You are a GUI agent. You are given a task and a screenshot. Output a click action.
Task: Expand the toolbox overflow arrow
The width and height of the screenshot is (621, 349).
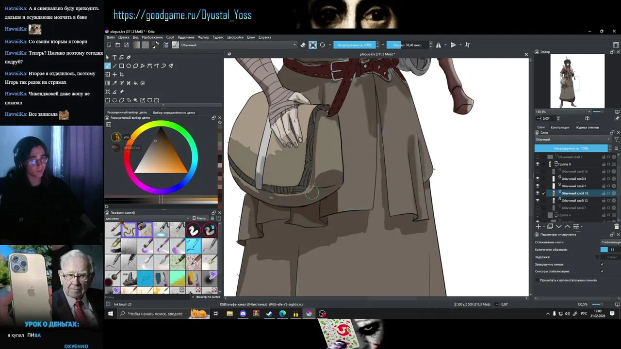pos(163,105)
